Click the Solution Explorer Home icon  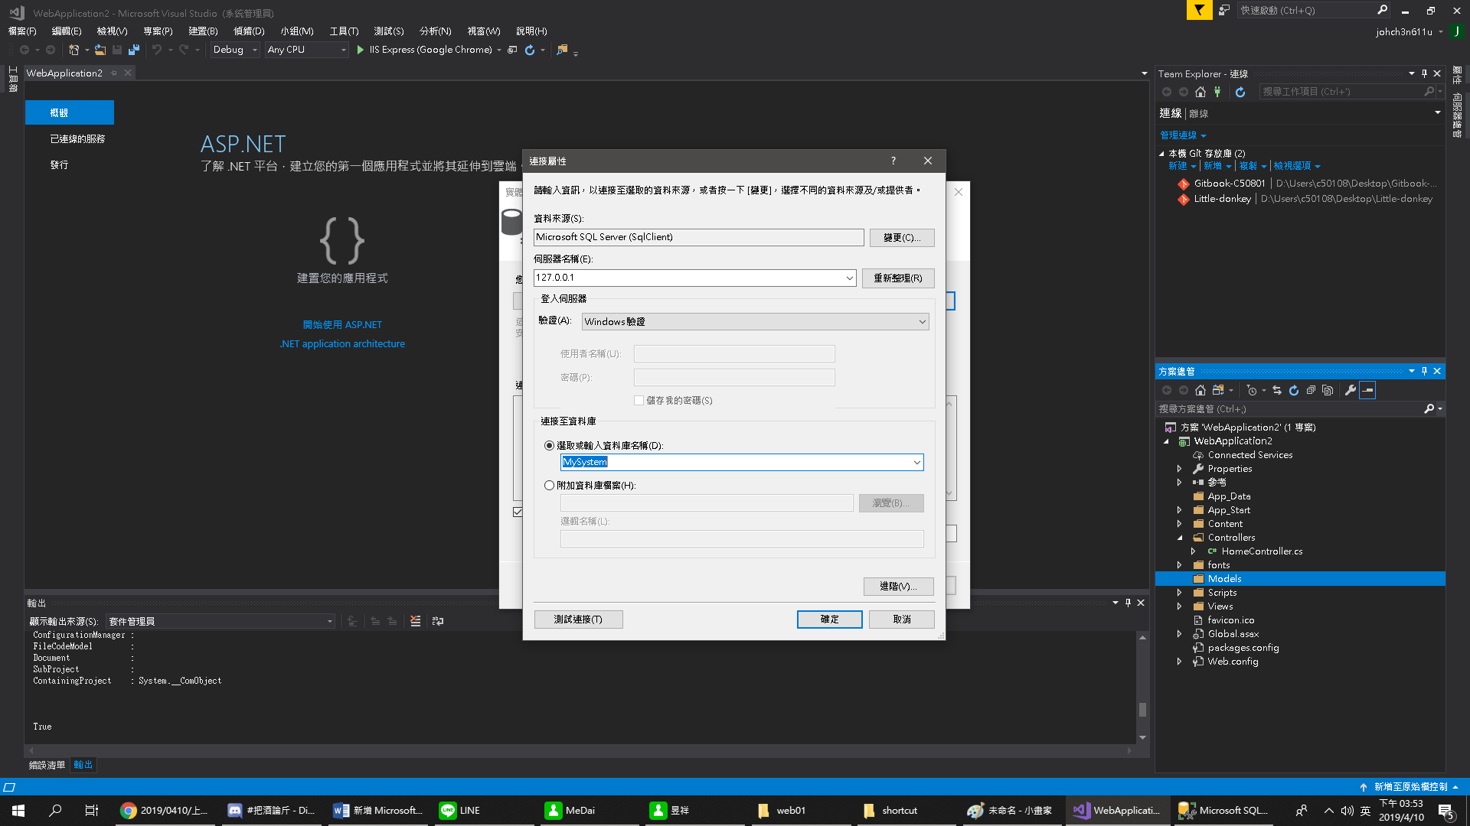tap(1200, 390)
